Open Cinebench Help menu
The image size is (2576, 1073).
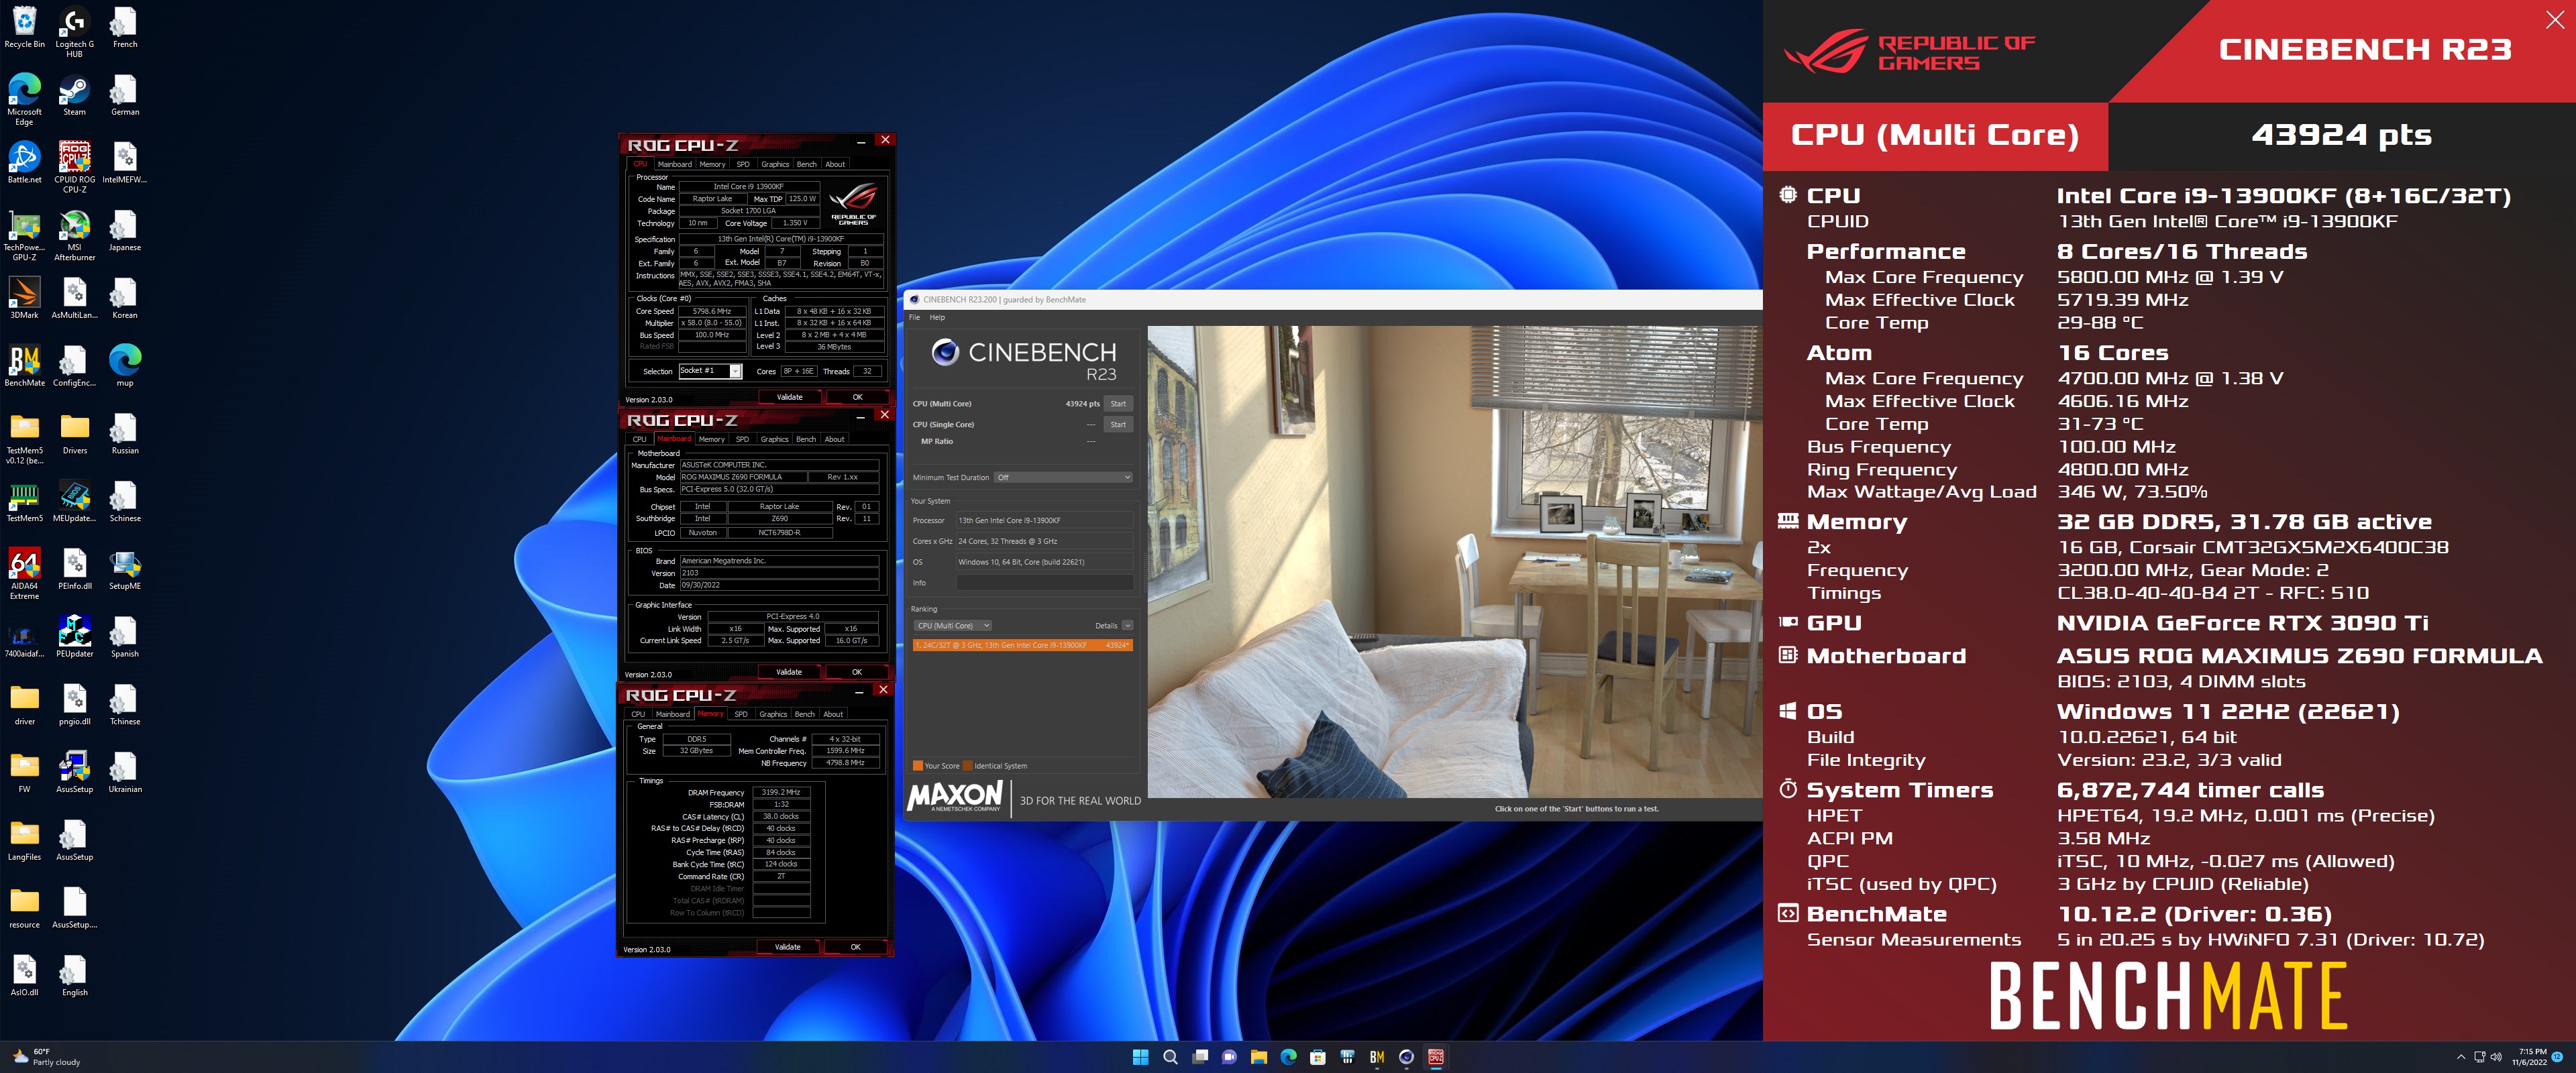tap(937, 317)
